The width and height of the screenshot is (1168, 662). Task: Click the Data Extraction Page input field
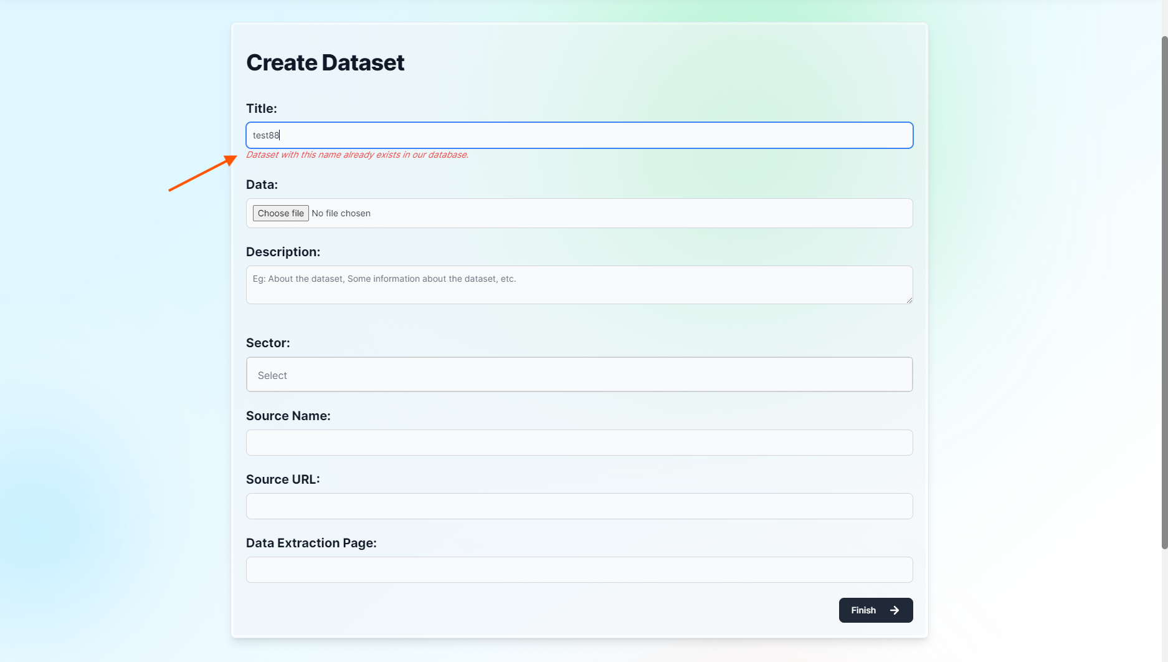(579, 570)
